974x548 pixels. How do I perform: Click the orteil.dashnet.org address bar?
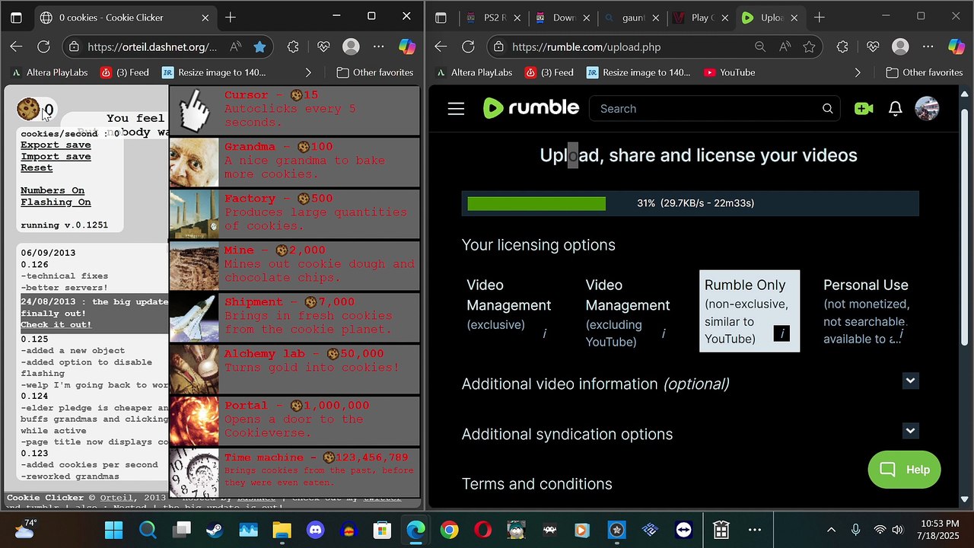tap(152, 46)
